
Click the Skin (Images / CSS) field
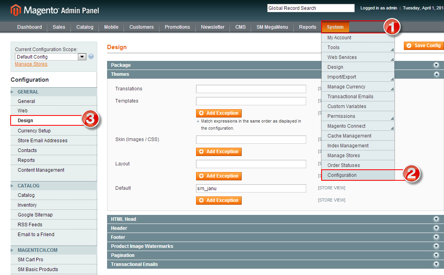click(x=251, y=139)
